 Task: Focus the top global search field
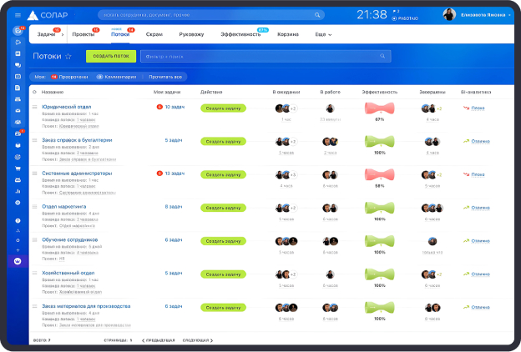coord(211,15)
